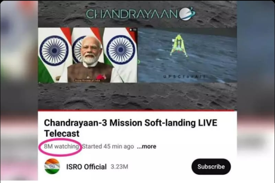This screenshot has height=183, width=275.
Task: Tap the moon surface area below the feeds
Action: 137,96
